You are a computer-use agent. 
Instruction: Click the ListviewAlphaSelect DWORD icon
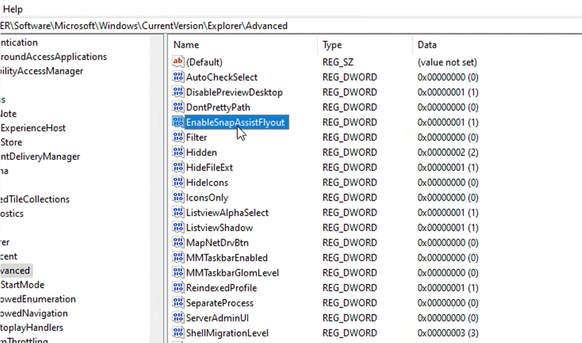click(178, 212)
